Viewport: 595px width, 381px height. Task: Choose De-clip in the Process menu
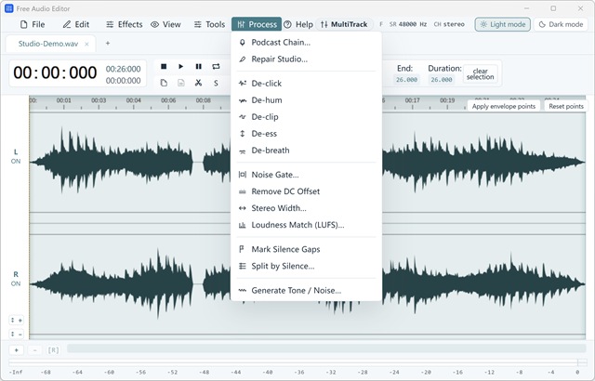pos(306,117)
